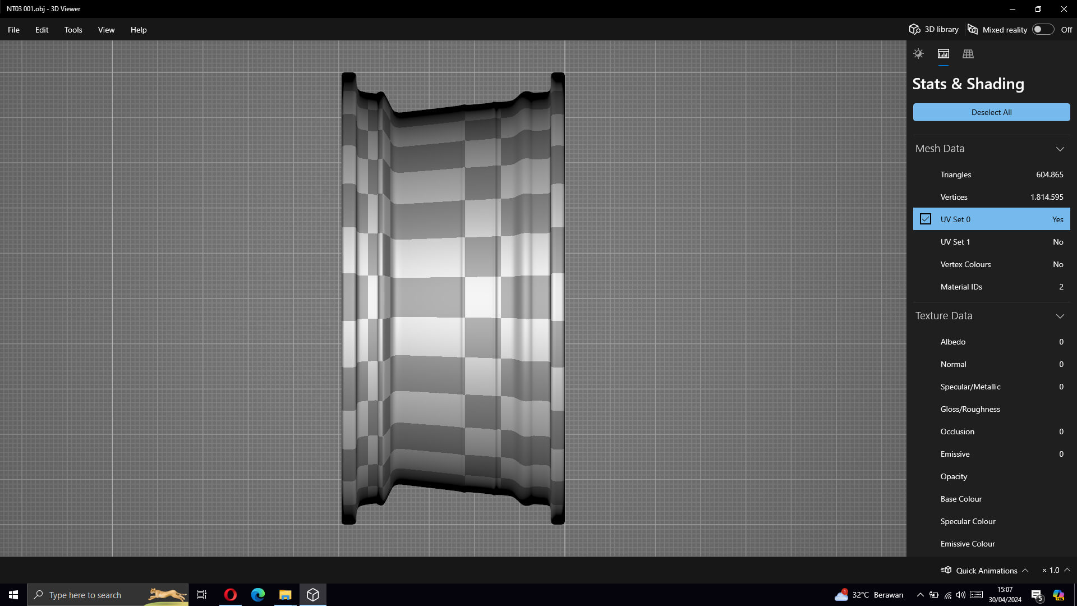This screenshot has width=1077, height=606.
Task: Open the View menu
Action: 106,30
